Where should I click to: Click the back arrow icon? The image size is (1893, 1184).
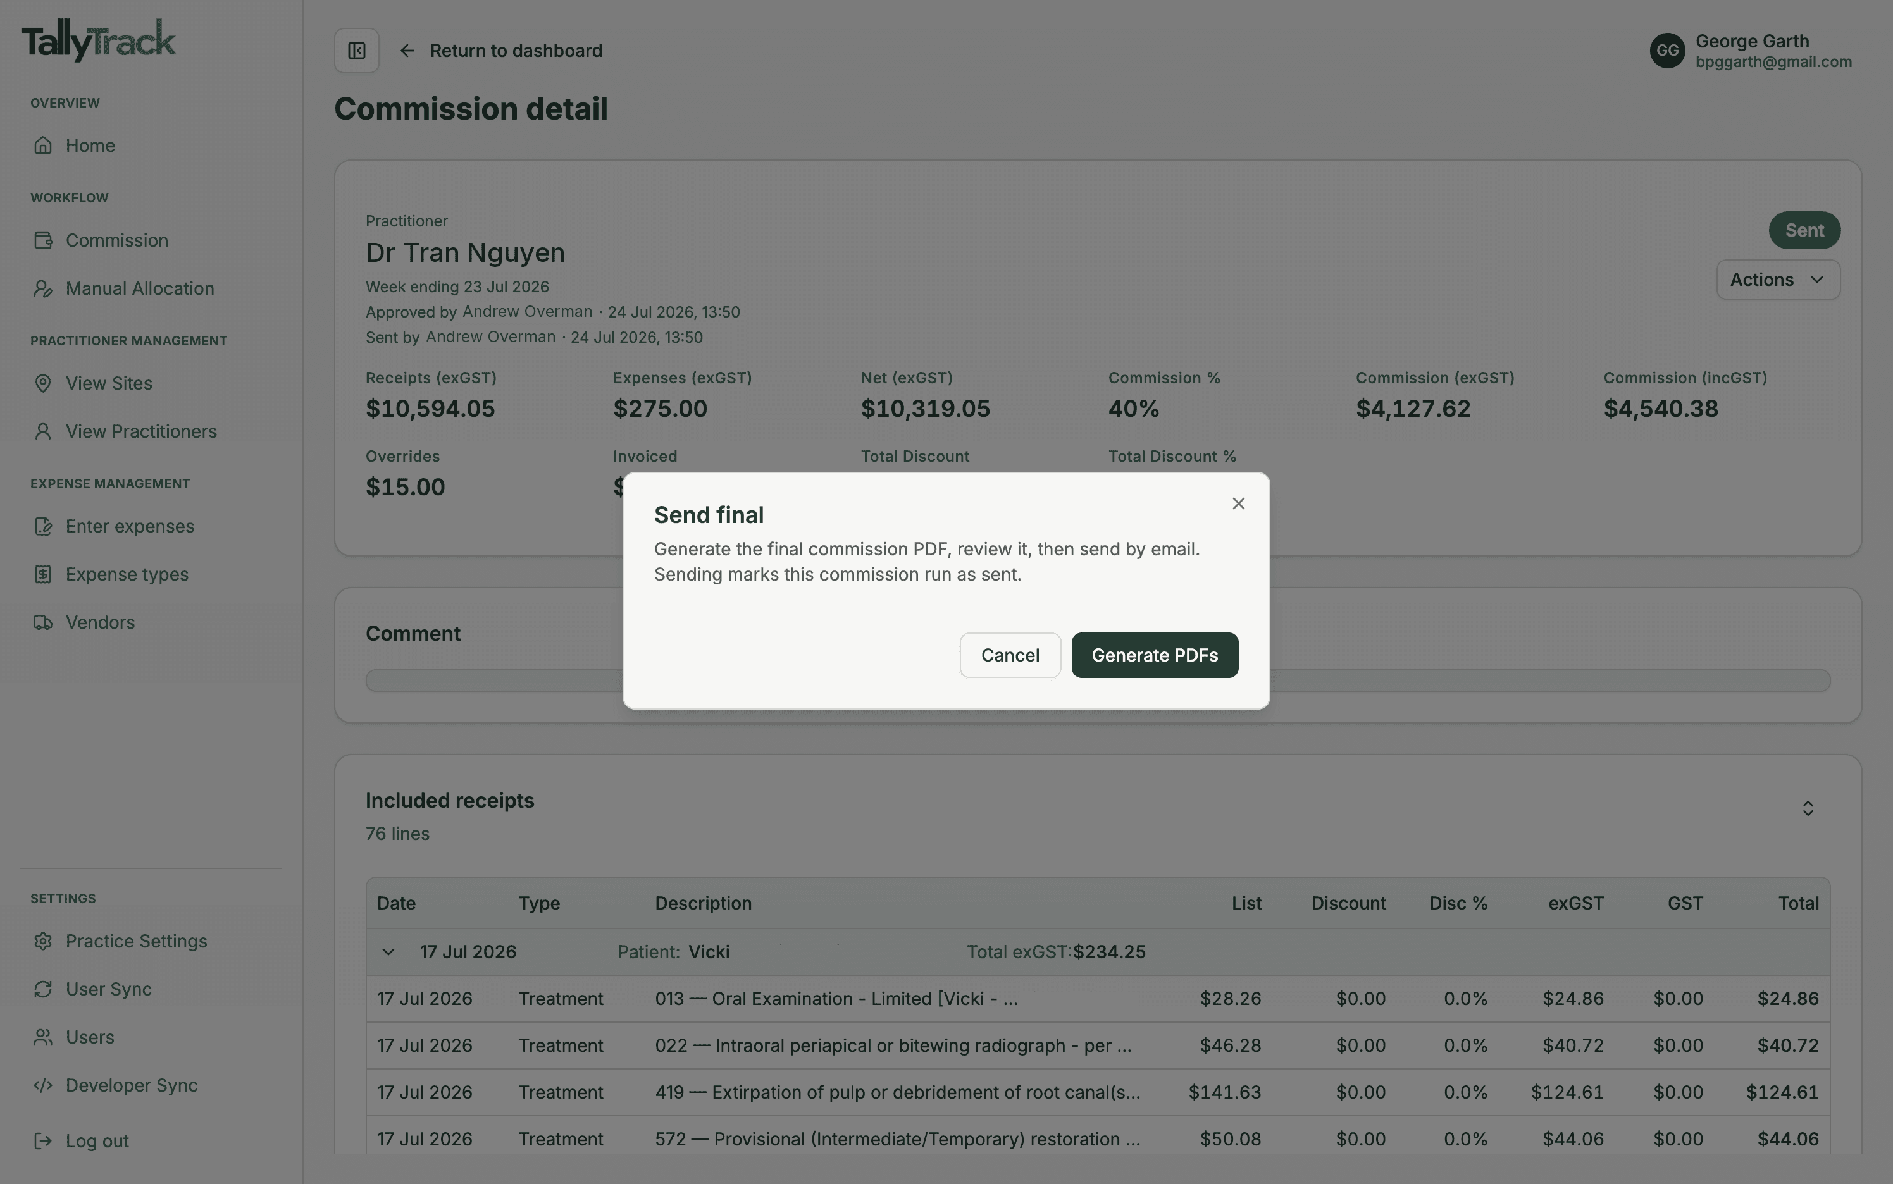(407, 51)
